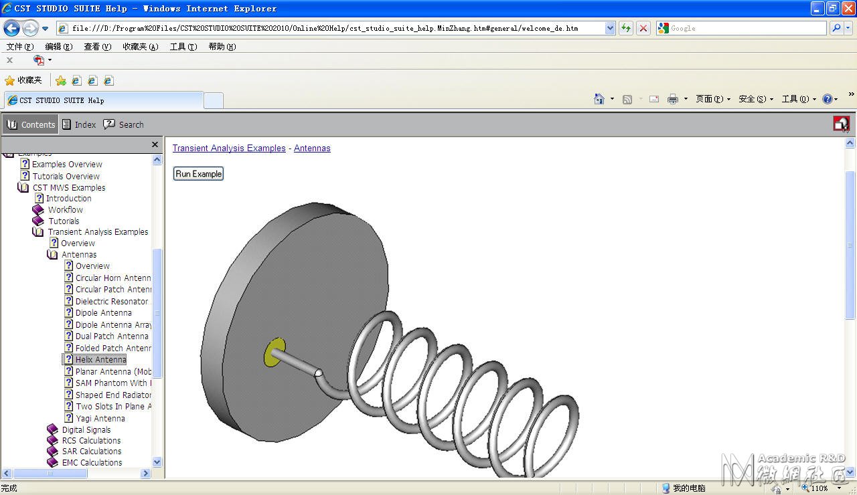Open the 安全(S) dropdown menu
Image resolution: width=857 pixels, height=495 pixels.
pos(756,99)
